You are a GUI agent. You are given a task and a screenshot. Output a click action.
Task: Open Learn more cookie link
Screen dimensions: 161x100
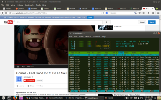(x=81, y=17)
